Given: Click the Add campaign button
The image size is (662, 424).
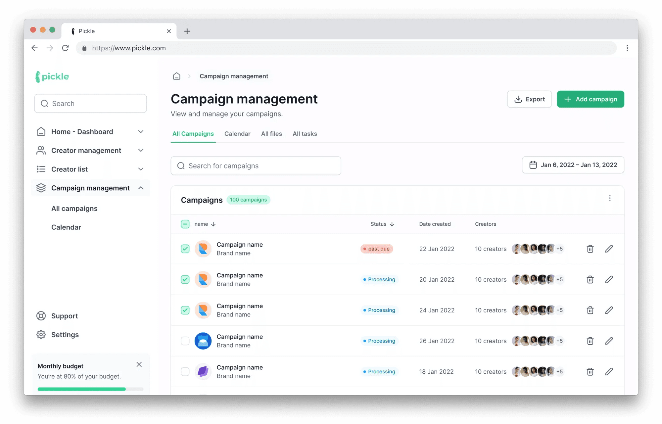Looking at the screenshot, I should pos(591,99).
